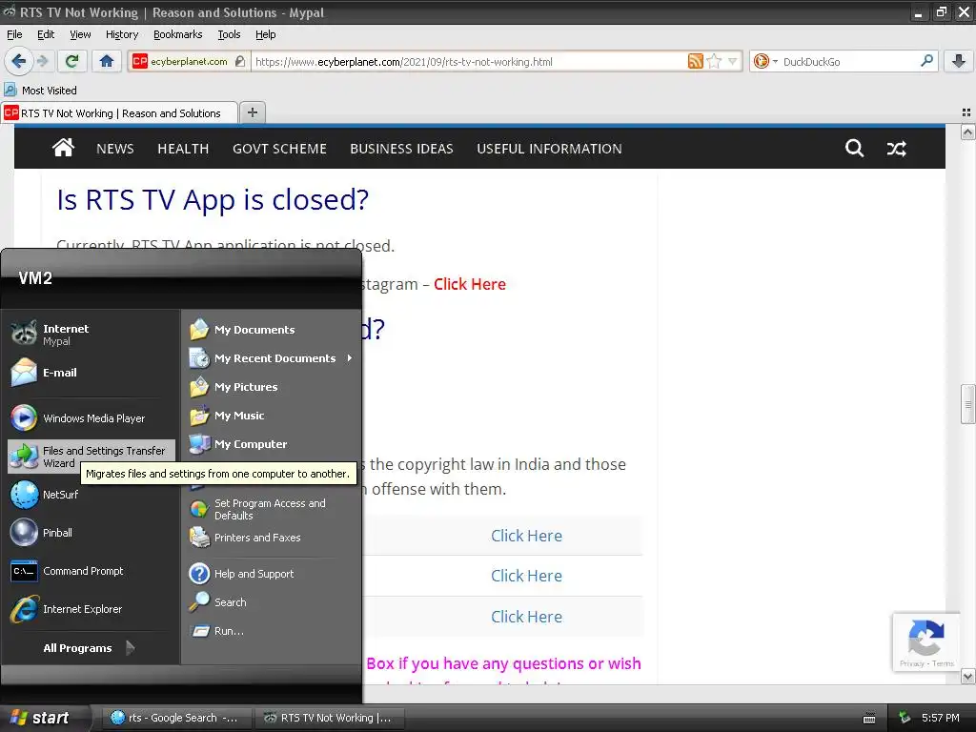Open the browser Home button

click(107, 61)
